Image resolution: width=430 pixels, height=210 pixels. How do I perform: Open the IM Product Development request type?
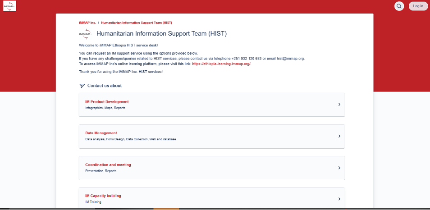(x=212, y=105)
